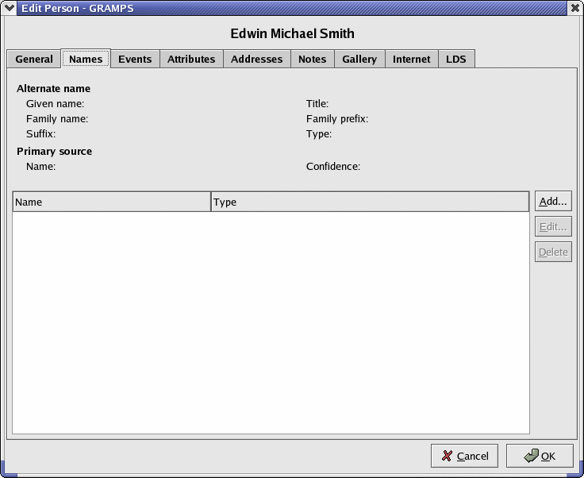Click the Edit... button beside the list
The width and height of the screenshot is (584, 478).
[x=553, y=227]
